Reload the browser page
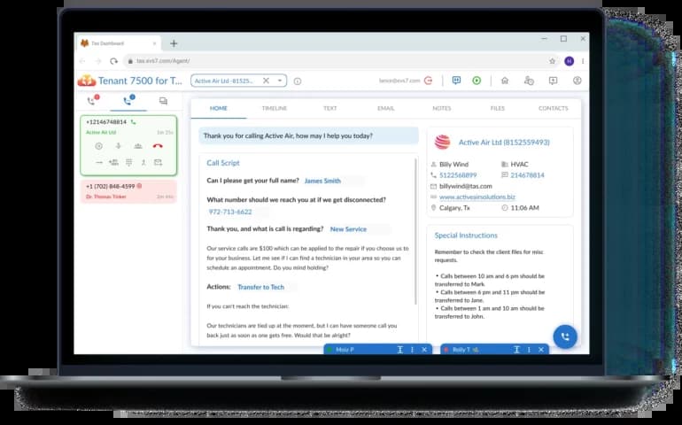Viewport: 682px width, 425px height. tap(113, 61)
